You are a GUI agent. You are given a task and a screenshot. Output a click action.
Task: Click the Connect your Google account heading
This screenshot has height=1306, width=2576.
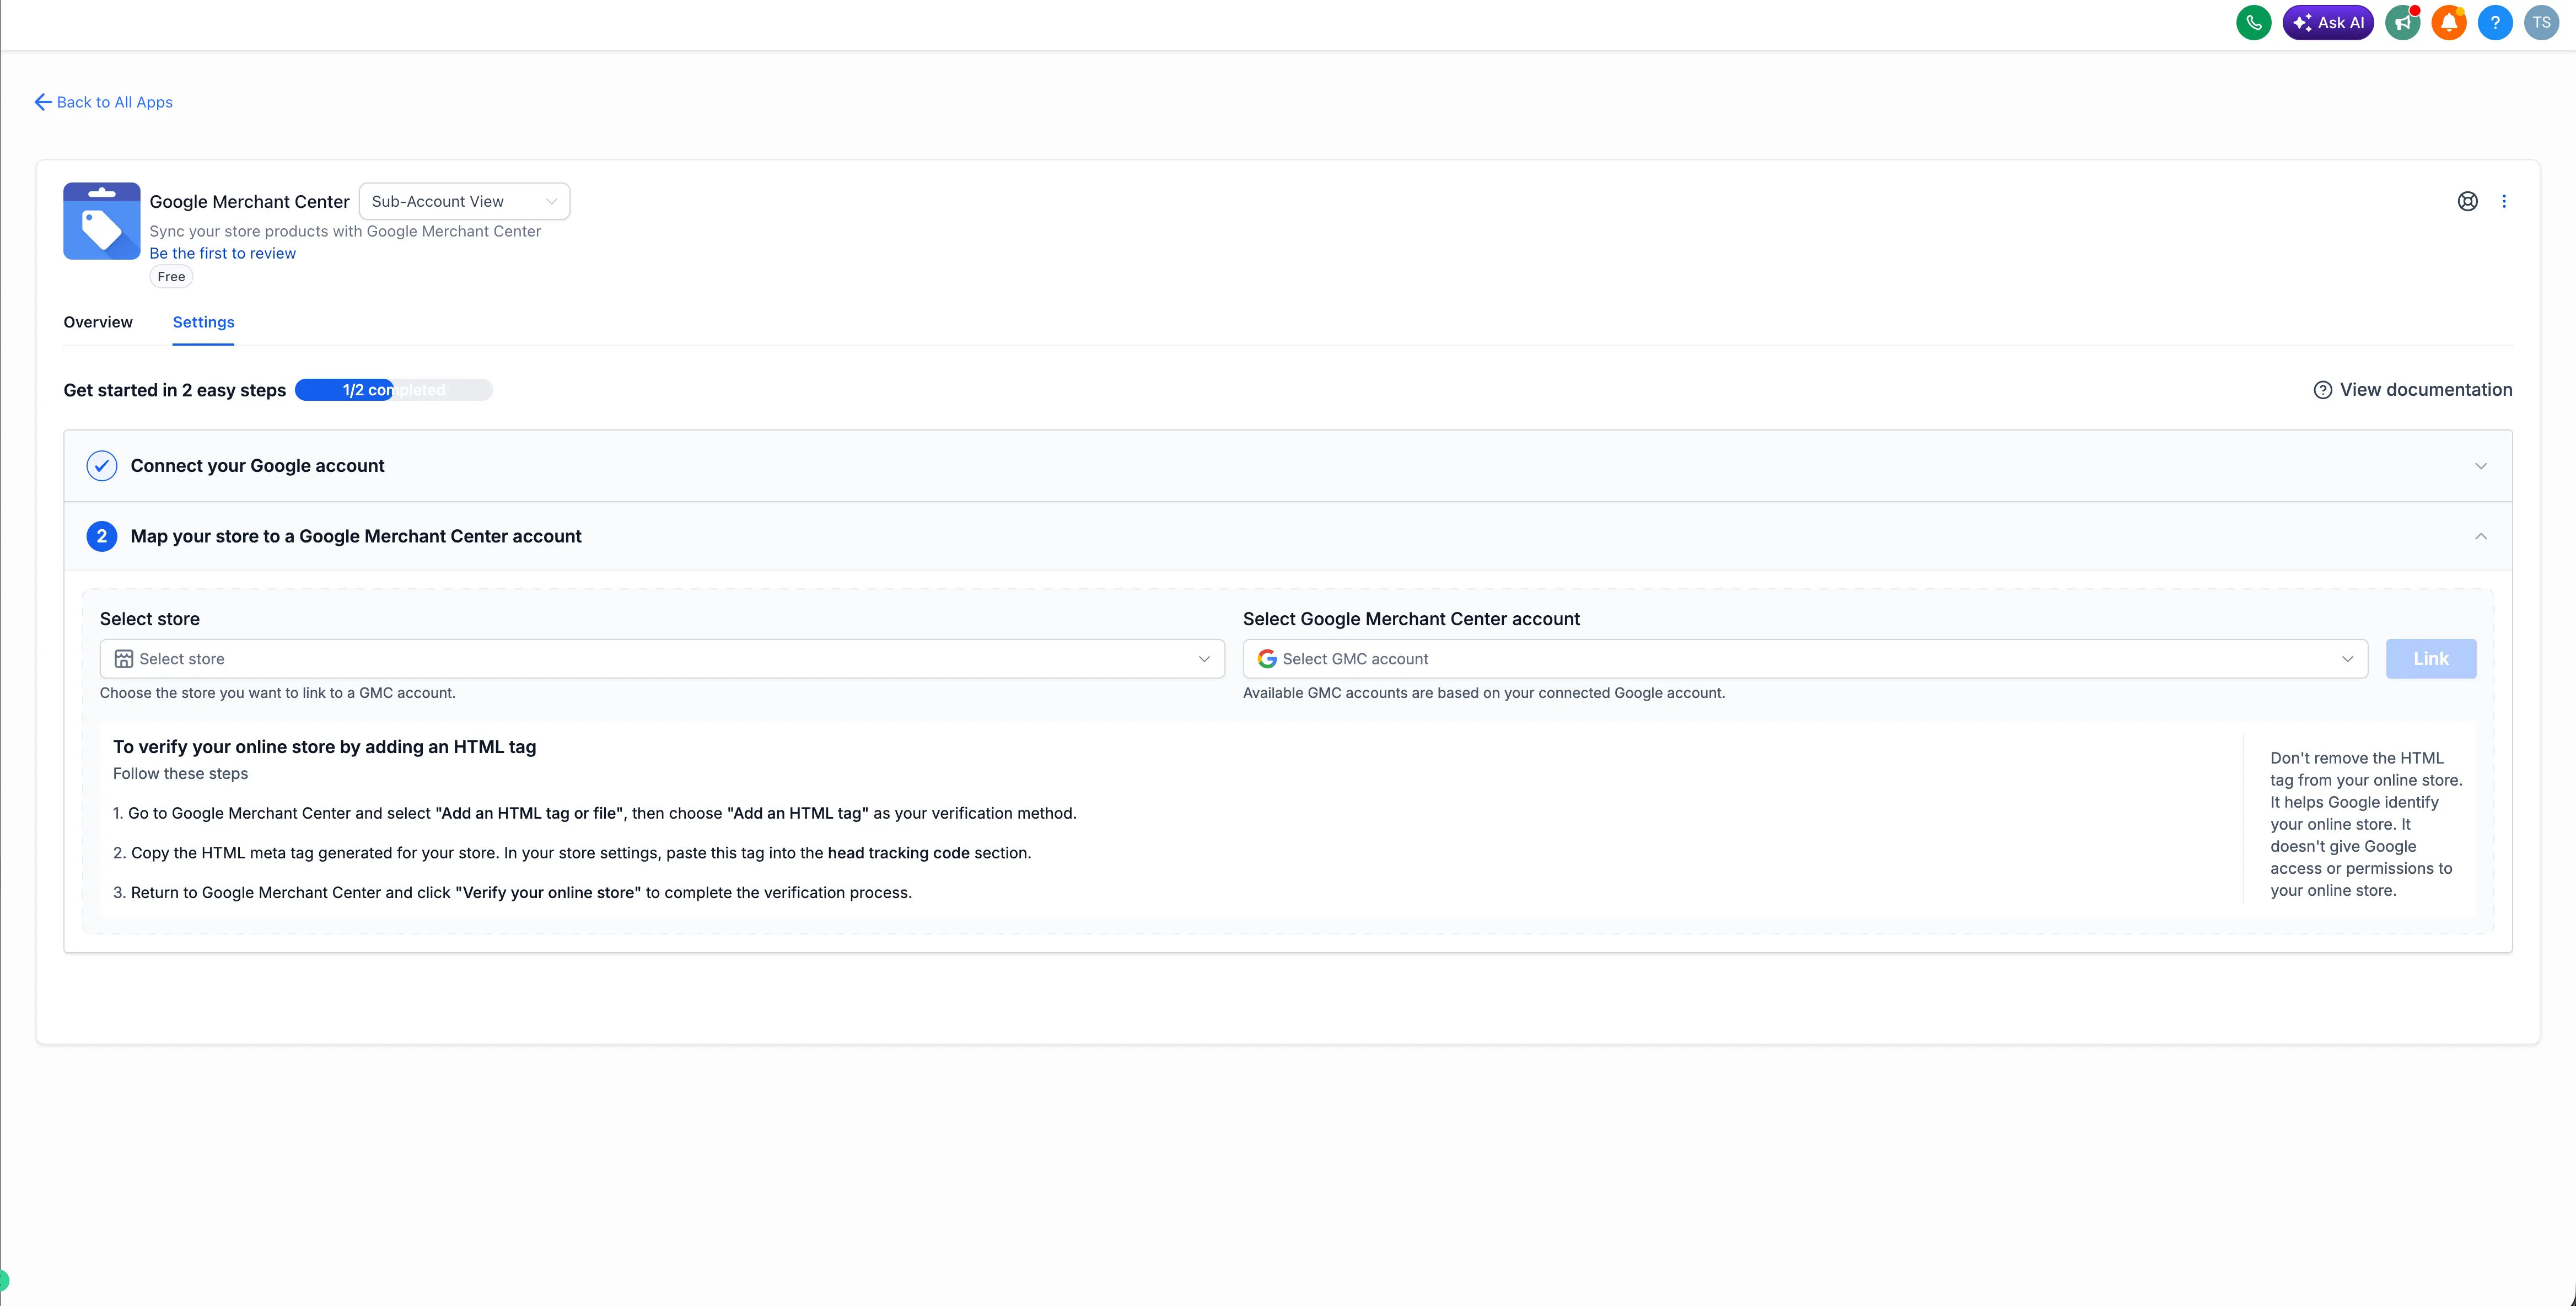[257, 466]
